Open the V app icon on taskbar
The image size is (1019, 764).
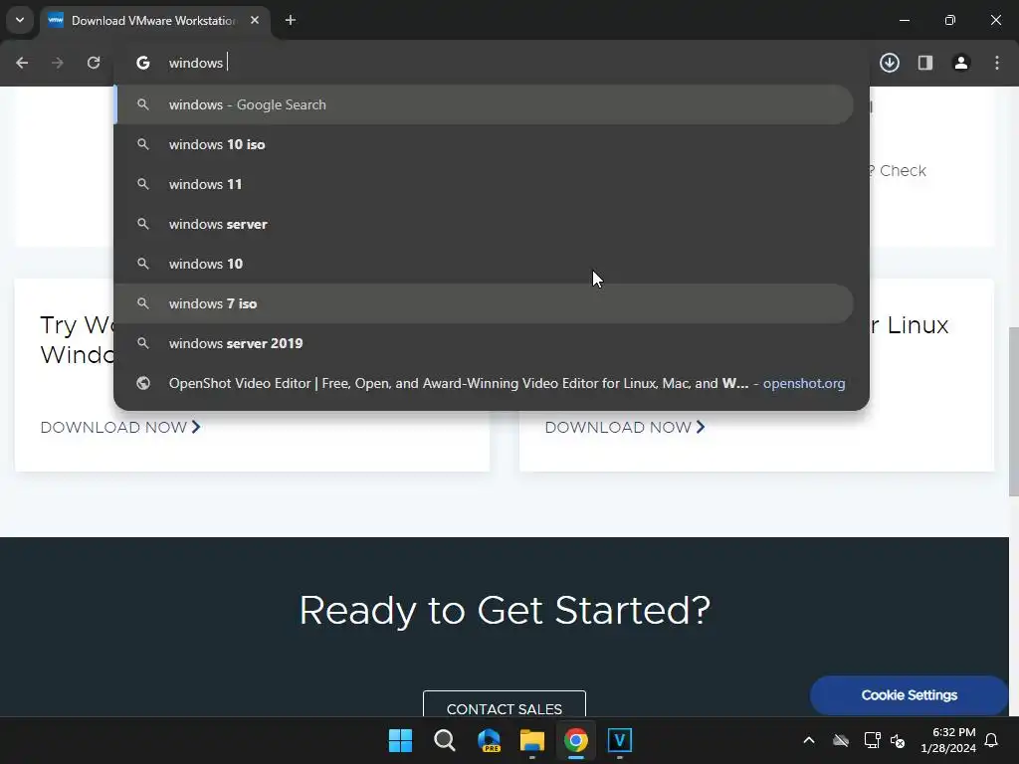[620, 740]
